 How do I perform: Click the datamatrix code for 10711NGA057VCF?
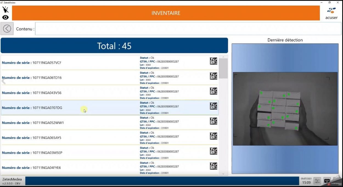click(213, 61)
